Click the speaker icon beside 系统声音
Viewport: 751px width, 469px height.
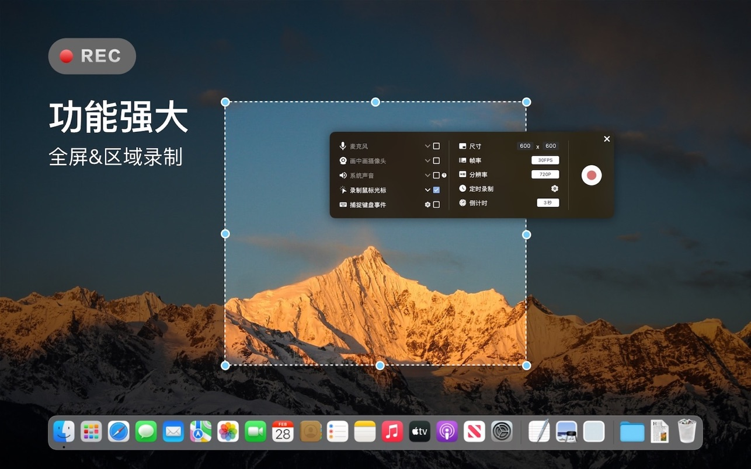click(343, 176)
